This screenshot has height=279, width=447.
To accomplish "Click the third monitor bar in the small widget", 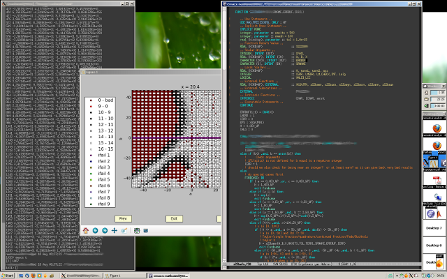I will pyautogui.click(x=438, y=105).
